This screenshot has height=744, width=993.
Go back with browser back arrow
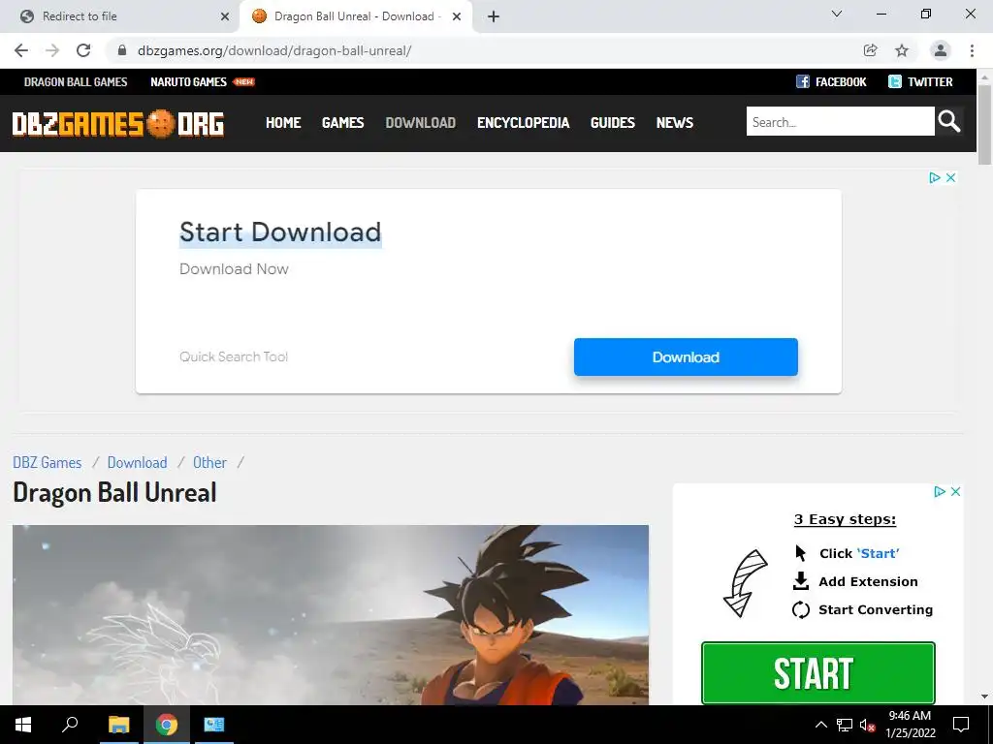21,50
